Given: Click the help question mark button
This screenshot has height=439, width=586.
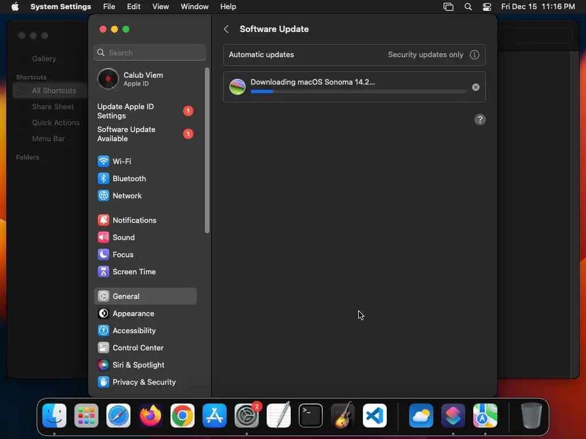Looking at the screenshot, I should coord(480,119).
